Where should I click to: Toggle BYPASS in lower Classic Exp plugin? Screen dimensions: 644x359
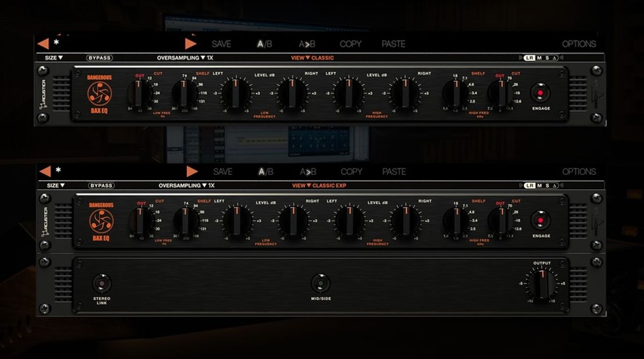(x=101, y=185)
